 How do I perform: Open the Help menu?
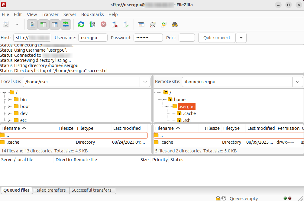[x=113, y=14]
